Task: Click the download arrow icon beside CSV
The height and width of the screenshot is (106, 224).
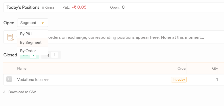Action: [5, 92]
